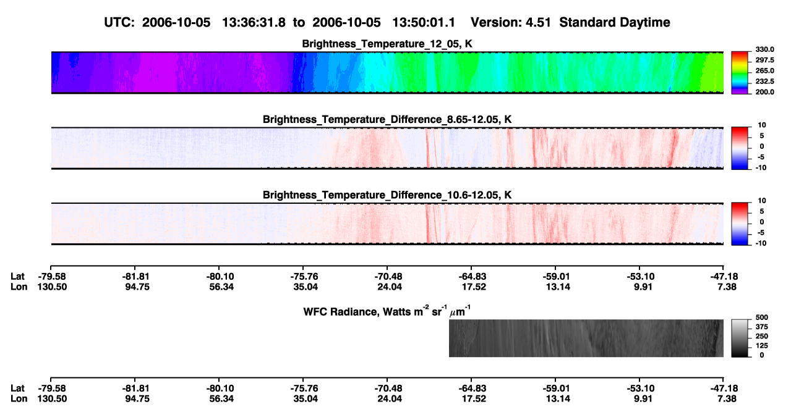The image size is (804, 412).
Task: Click the 330.0 colorbar tick label
Action: coord(764,50)
